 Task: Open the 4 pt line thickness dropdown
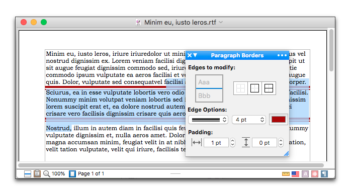coord(249,120)
